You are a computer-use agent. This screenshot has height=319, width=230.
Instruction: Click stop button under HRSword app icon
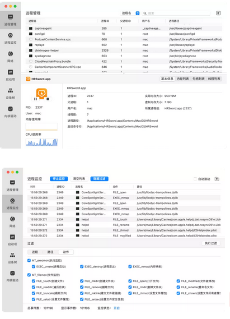[x=48, y=99]
